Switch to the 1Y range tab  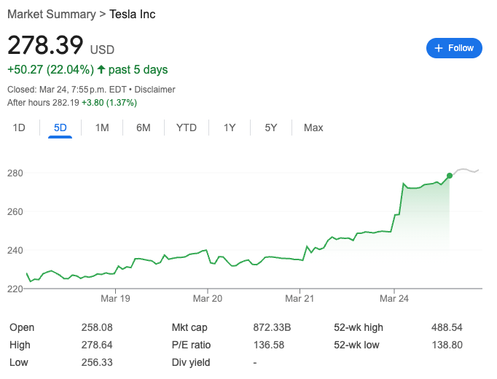(x=230, y=128)
